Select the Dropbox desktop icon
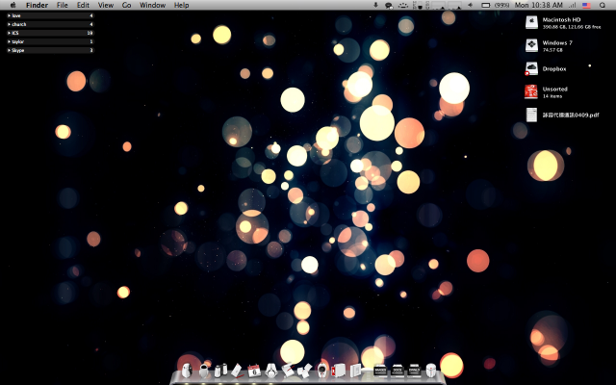Image resolution: width=616 pixels, height=385 pixels. click(531, 68)
